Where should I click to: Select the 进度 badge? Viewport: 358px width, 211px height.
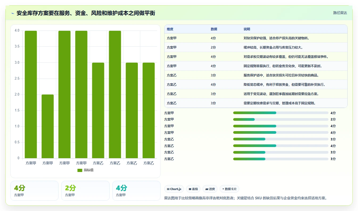click(210, 189)
